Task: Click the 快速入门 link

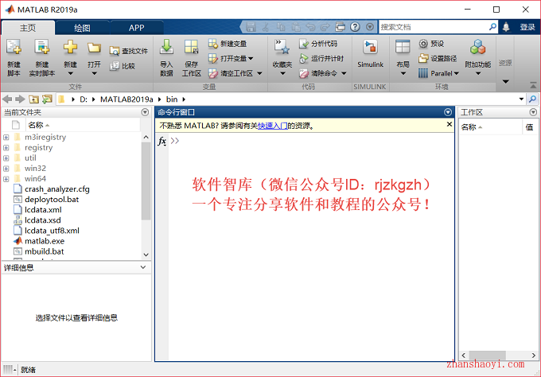Action: point(273,126)
